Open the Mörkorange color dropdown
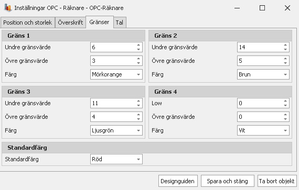 point(116,74)
